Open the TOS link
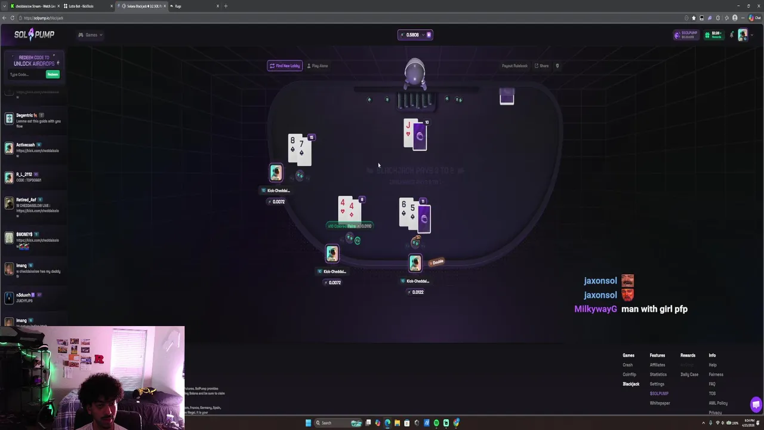The image size is (764, 430). tap(711, 394)
